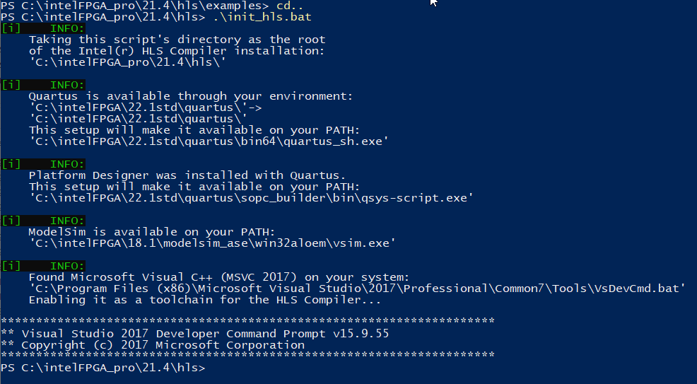Click the qsys-script.exe path line
This screenshot has height=384, width=697.
(x=248, y=198)
